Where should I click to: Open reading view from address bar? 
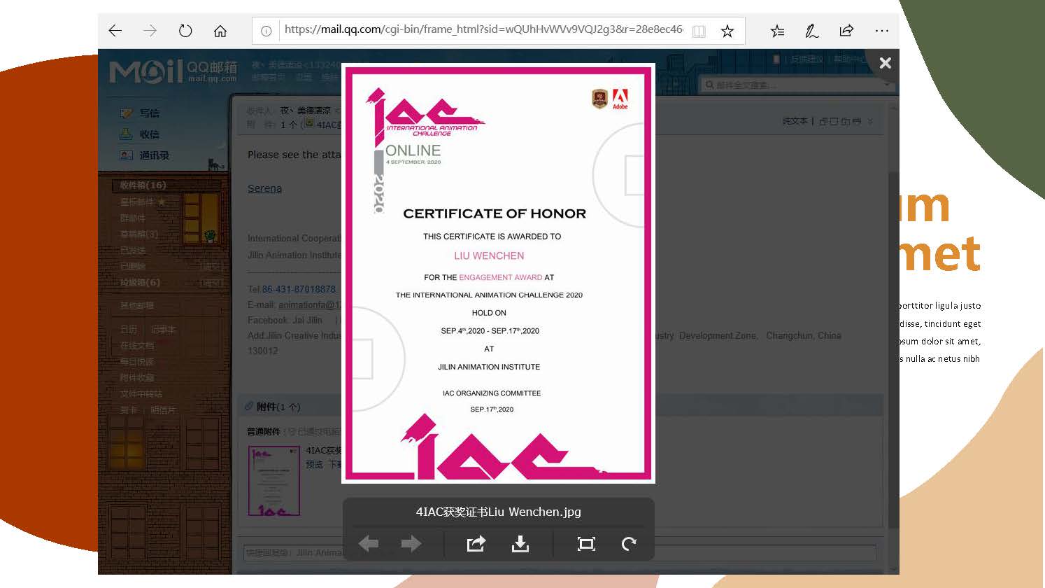coord(699,31)
